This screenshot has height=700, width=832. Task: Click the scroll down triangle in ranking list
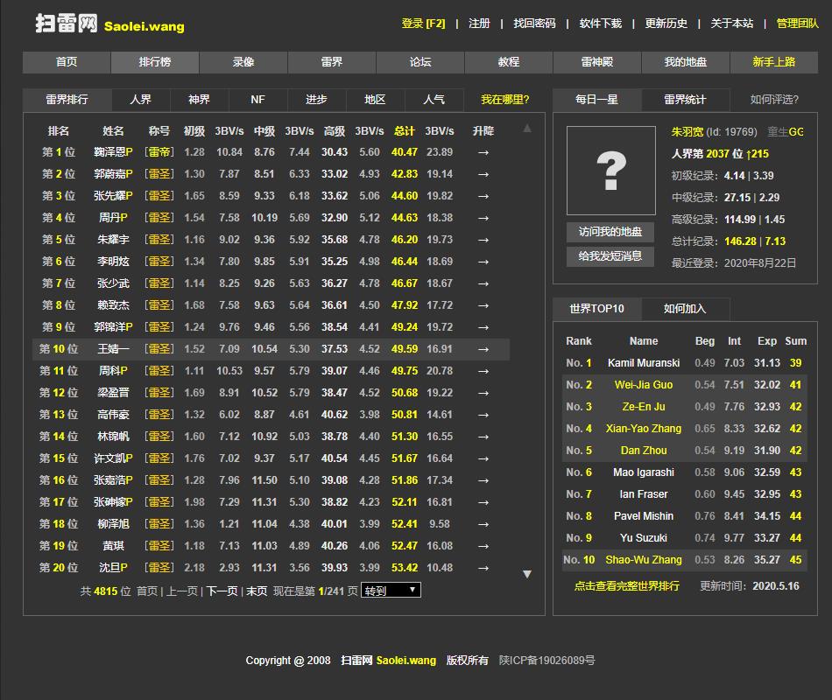click(x=526, y=574)
